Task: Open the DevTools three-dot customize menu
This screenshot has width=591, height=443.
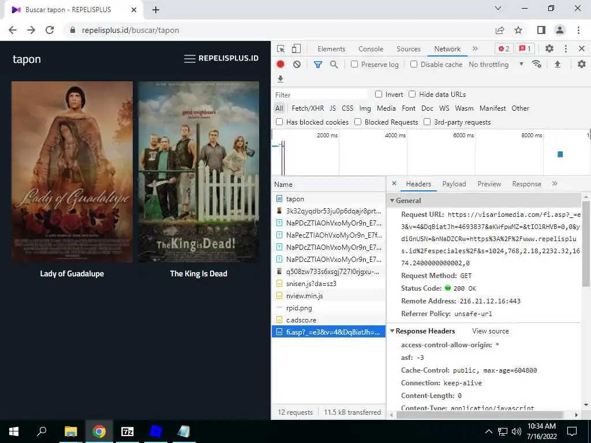Action: click(x=566, y=48)
